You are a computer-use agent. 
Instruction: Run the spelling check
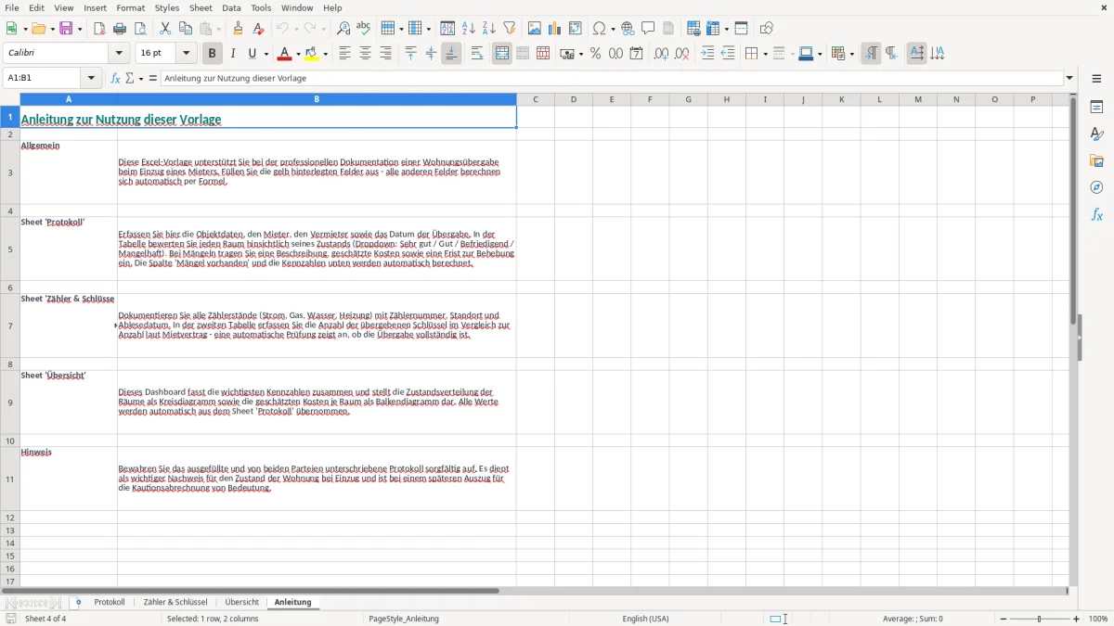click(364, 29)
